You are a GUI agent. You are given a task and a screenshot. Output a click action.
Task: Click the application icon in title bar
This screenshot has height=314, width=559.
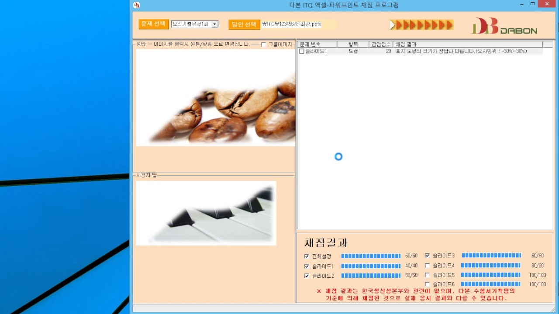136,5
